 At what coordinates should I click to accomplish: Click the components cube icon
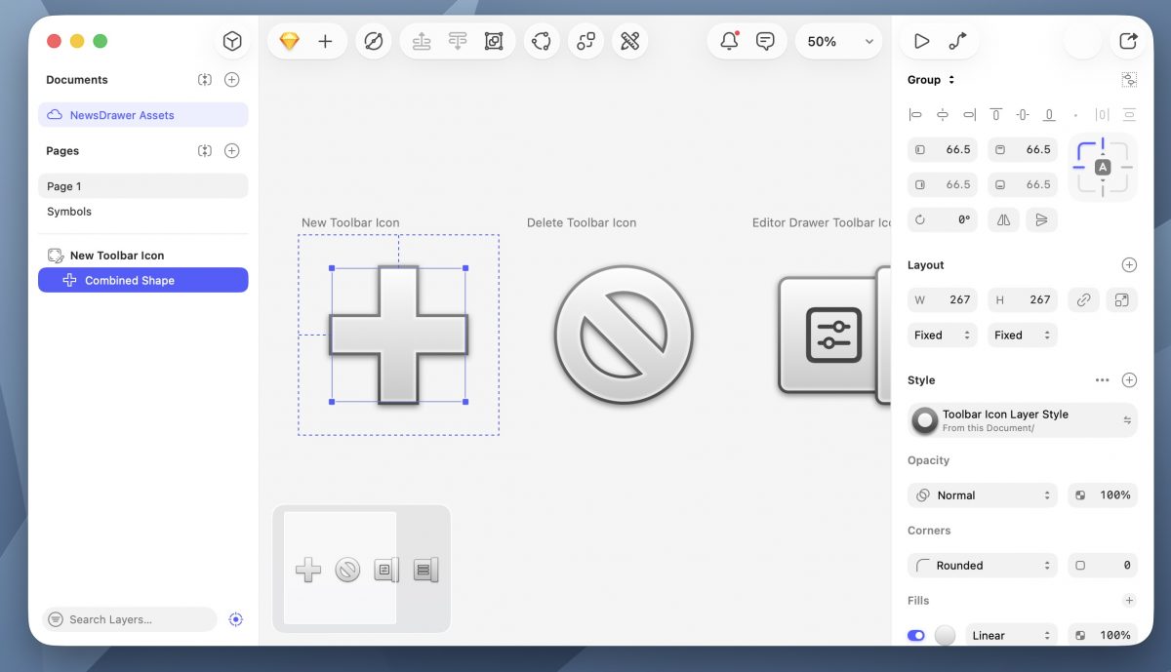pyautogui.click(x=232, y=41)
